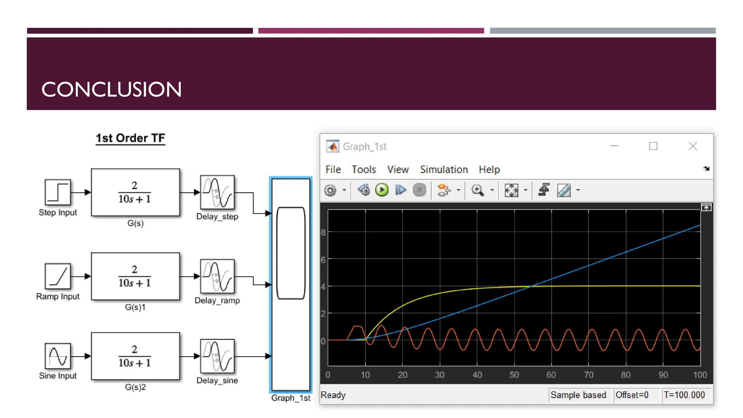The image size is (743, 418).
Task: Click the Step Back simulation icon
Action: click(364, 190)
